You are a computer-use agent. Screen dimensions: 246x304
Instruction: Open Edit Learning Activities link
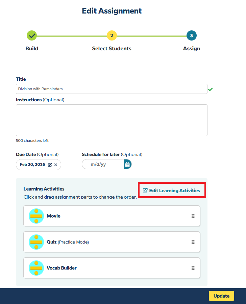(172, 191)
